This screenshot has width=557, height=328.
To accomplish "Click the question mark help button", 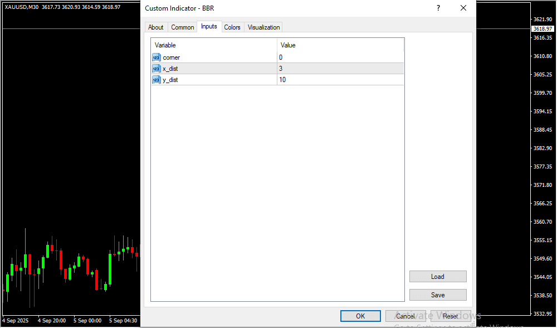I will click(x=438, y=8).
